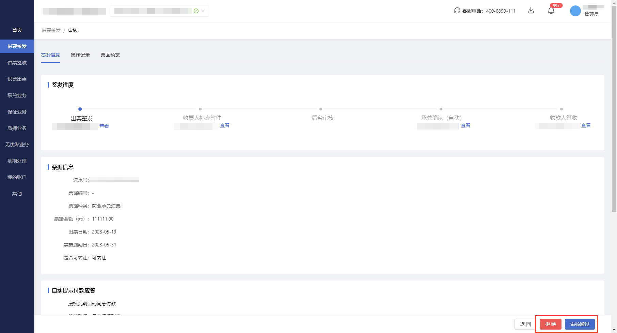Click the blue 审核通过 button

point(580,324)
